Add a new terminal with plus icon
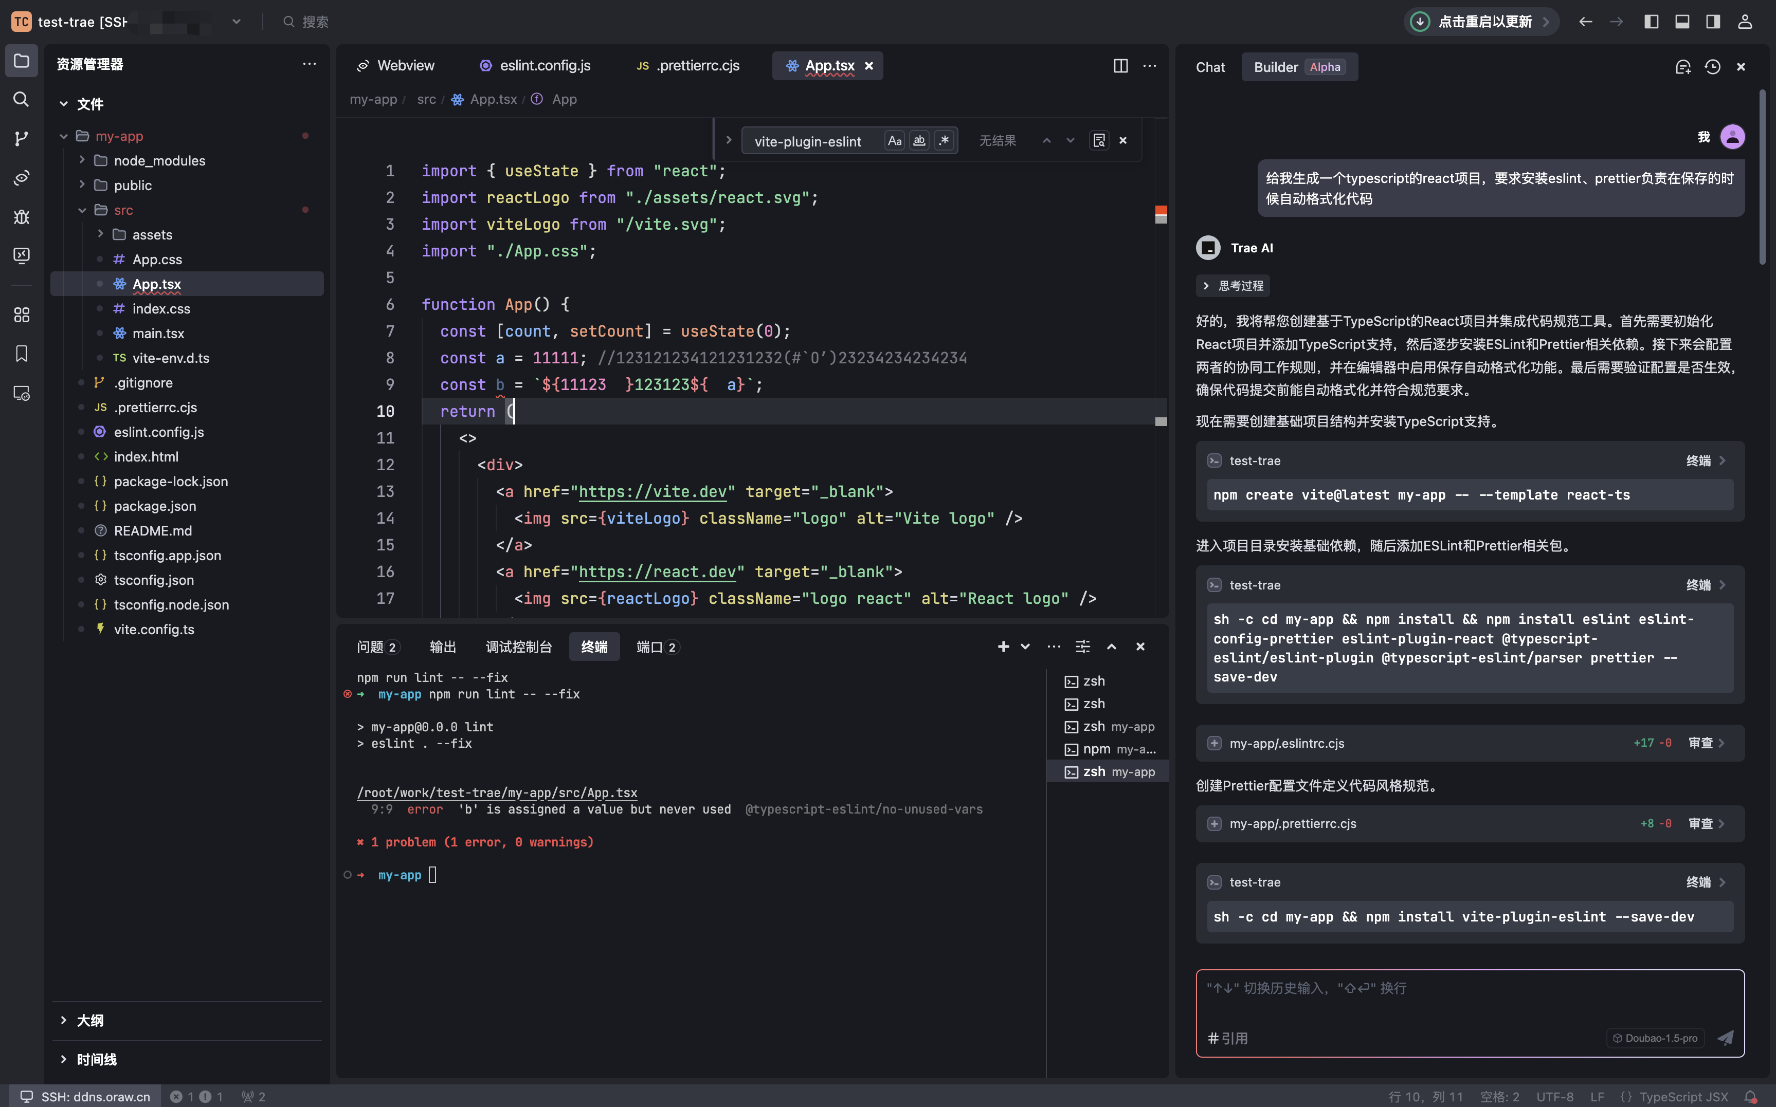 (1003, 647)
